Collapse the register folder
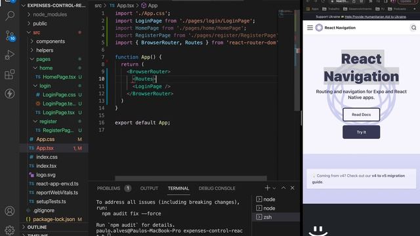Image resolution: width=420 pixels, height=236 pixels. (x=48, y=121)
